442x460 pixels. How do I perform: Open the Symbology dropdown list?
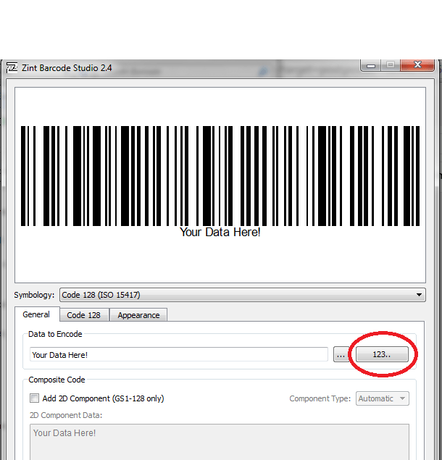click(243, 295)
